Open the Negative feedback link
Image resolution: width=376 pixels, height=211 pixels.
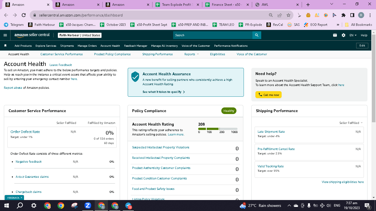pos(29,162)
